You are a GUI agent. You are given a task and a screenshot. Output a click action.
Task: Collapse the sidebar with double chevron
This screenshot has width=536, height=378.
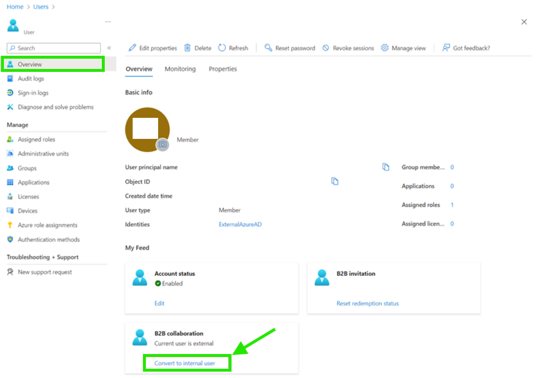[109, 48]
